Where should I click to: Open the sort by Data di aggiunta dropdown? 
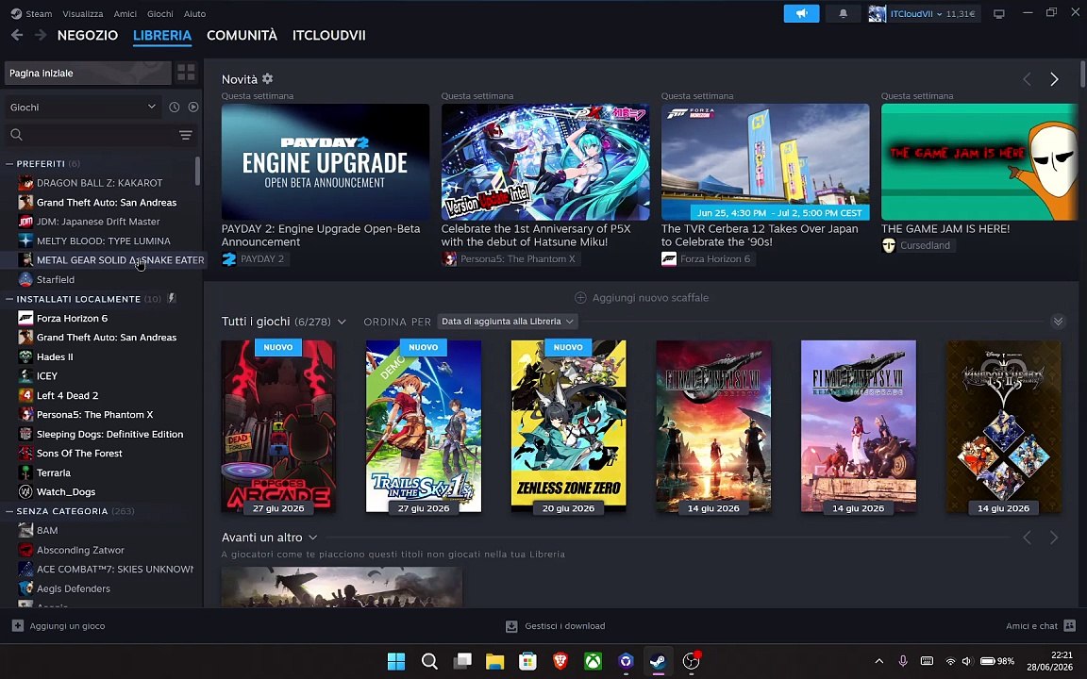[508, 321]
